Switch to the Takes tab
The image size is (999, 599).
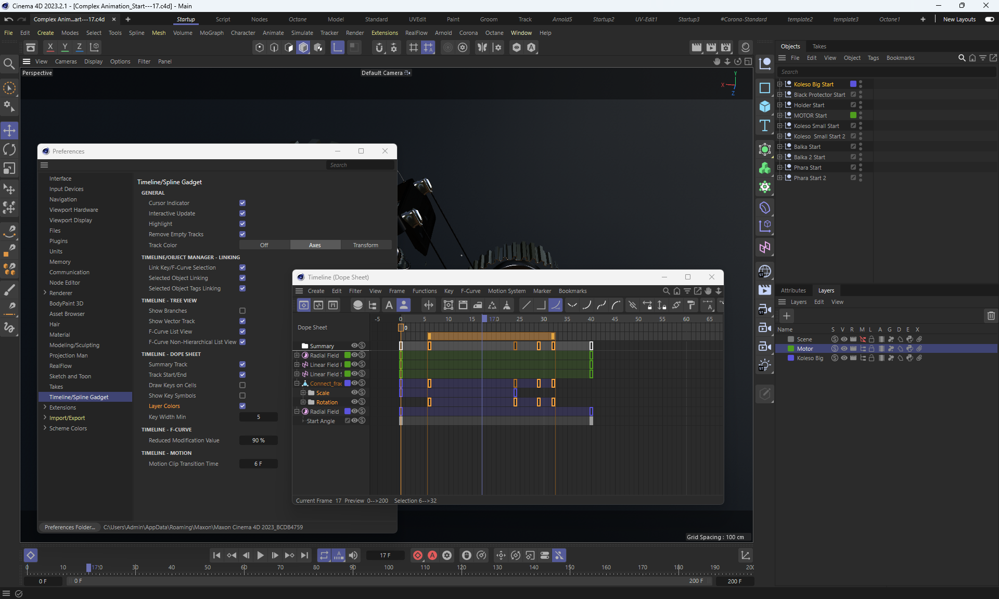point(819,46)
